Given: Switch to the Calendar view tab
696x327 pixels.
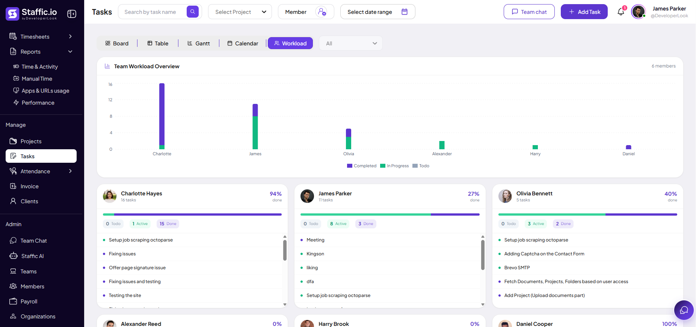Looking at the screenshot, I should tap(243, 43).
